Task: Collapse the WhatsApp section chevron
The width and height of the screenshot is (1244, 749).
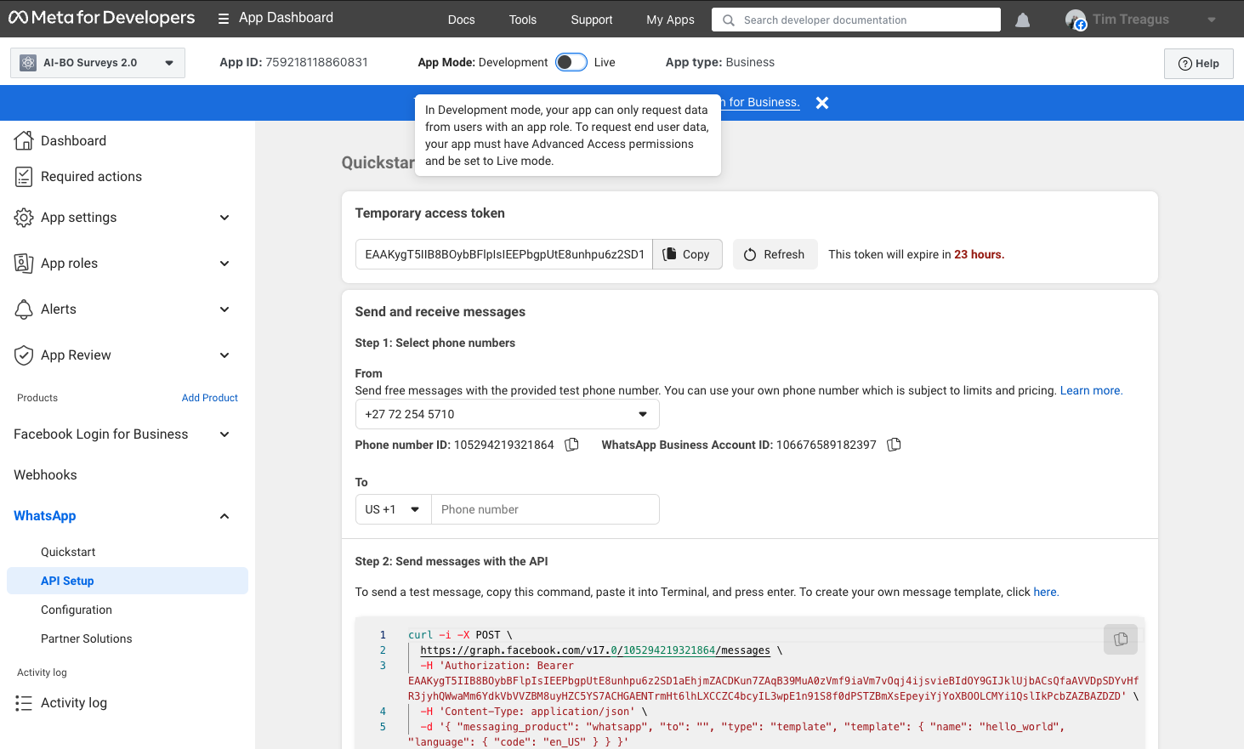Action: 224,516
